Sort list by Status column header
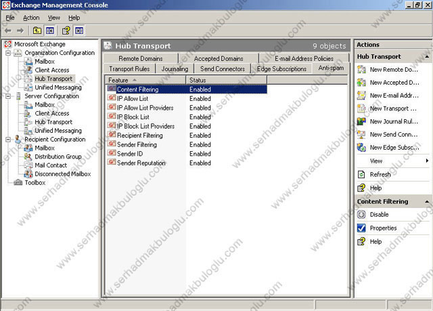 coord(226,80)
